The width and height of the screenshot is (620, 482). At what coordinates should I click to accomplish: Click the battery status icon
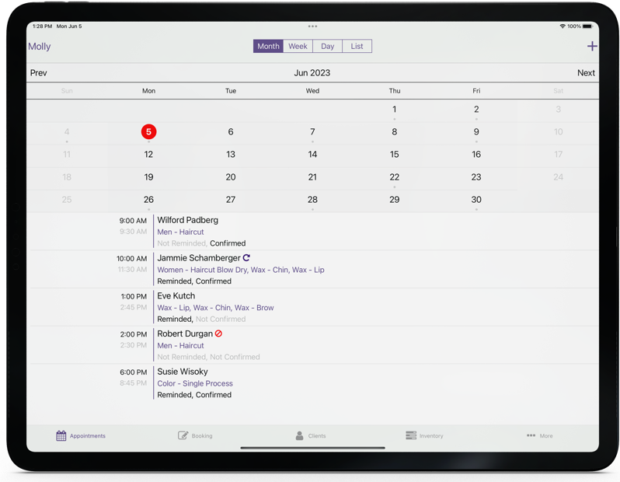pos(587,26)
